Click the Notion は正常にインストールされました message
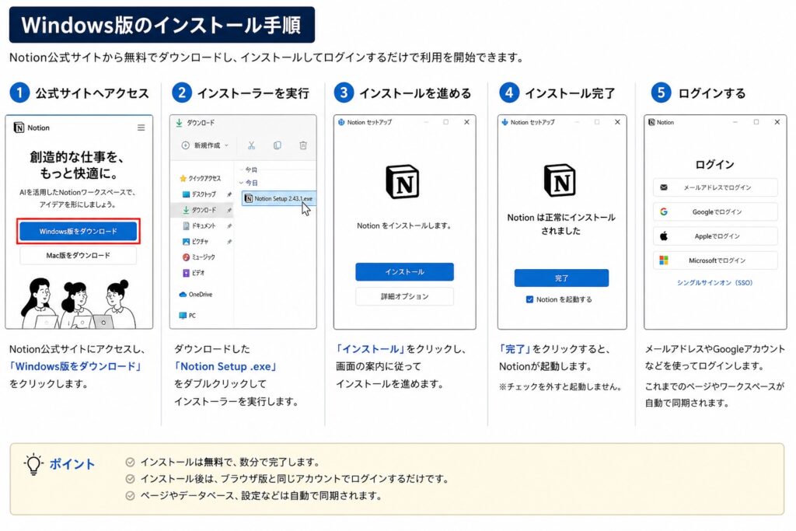This screenshot has width=796, height=531. pos(561,224)
